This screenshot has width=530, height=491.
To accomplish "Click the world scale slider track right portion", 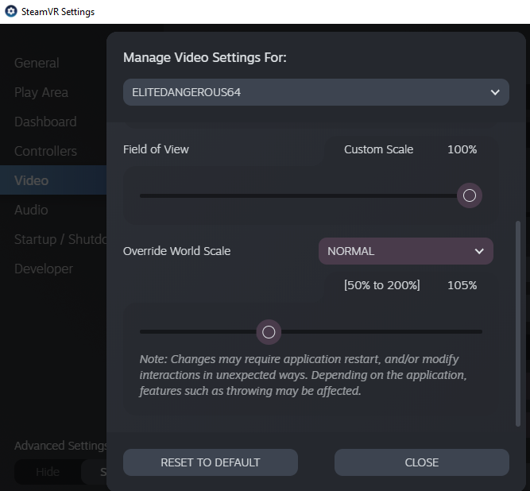I will click(x=382, y=332).
